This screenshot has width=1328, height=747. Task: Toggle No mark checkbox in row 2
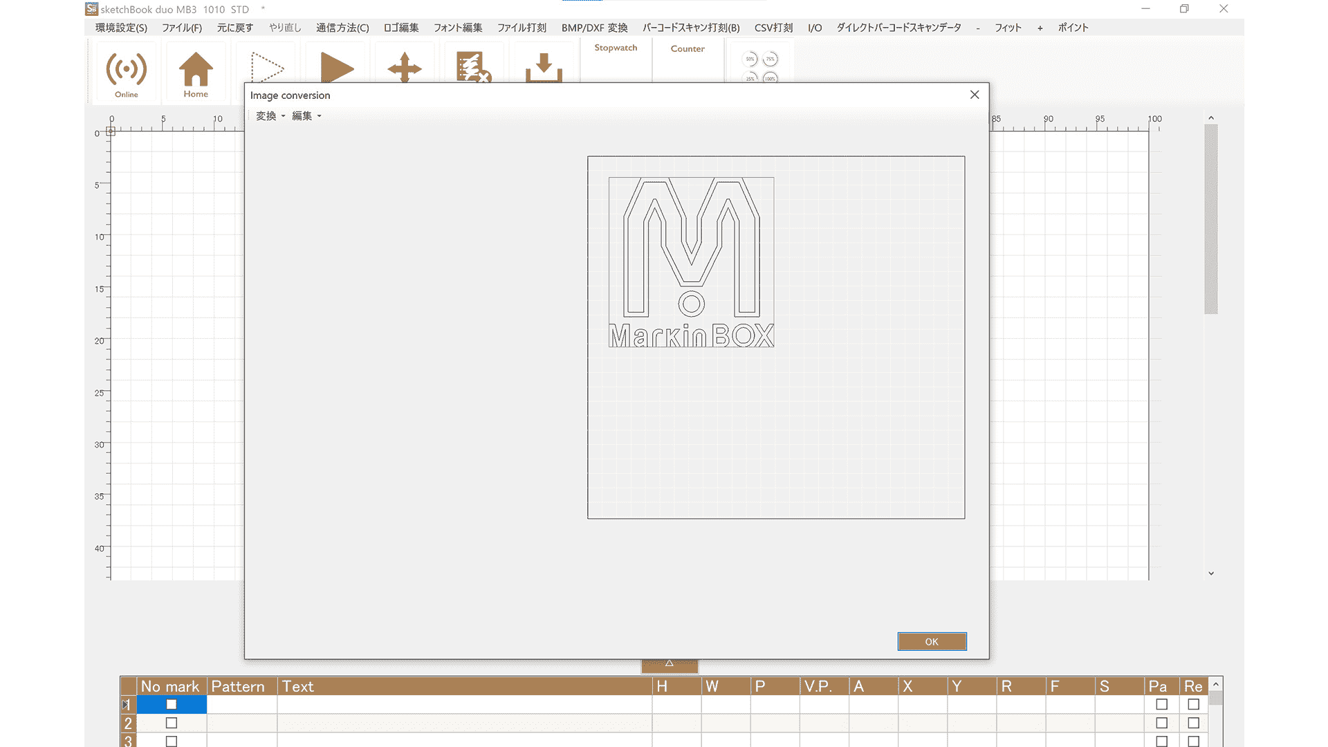point(172,723)
